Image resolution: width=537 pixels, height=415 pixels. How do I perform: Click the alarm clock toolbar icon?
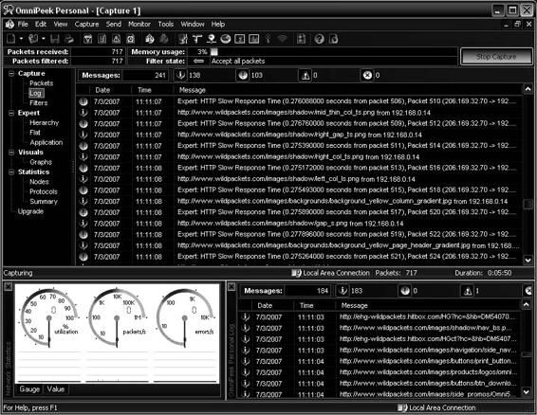coord(131,39)
